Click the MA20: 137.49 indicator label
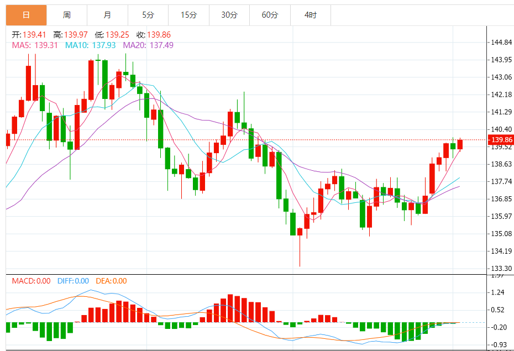 (x=148, y=45)
